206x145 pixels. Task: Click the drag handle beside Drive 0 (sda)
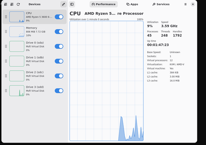click(x=6, y=46)
